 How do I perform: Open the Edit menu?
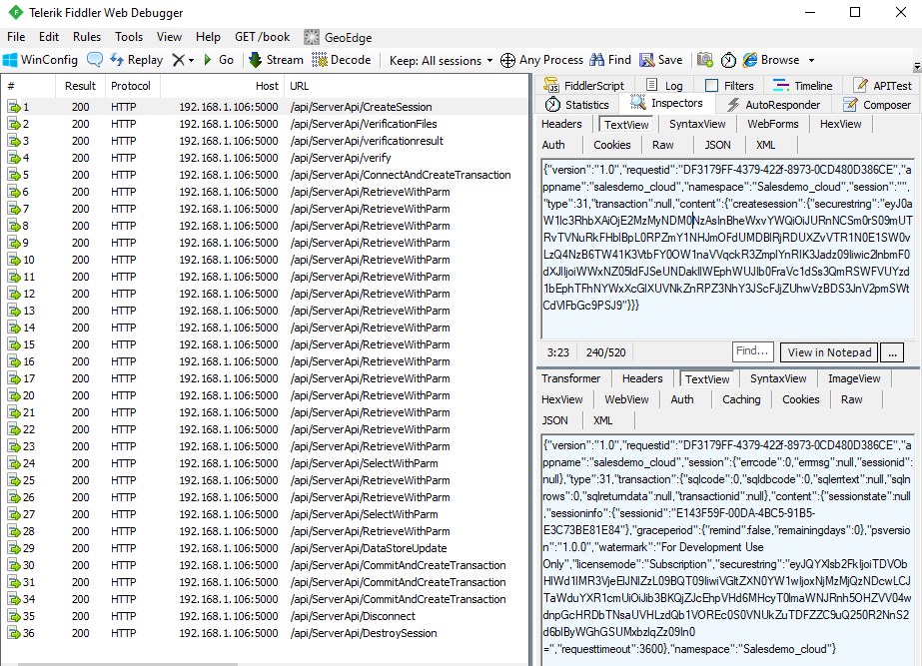pos(49,37)
